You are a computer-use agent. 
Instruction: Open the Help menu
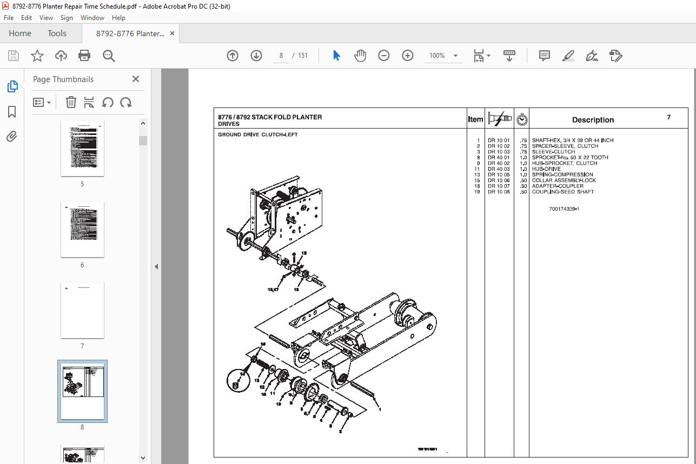[x=118, y=18]
